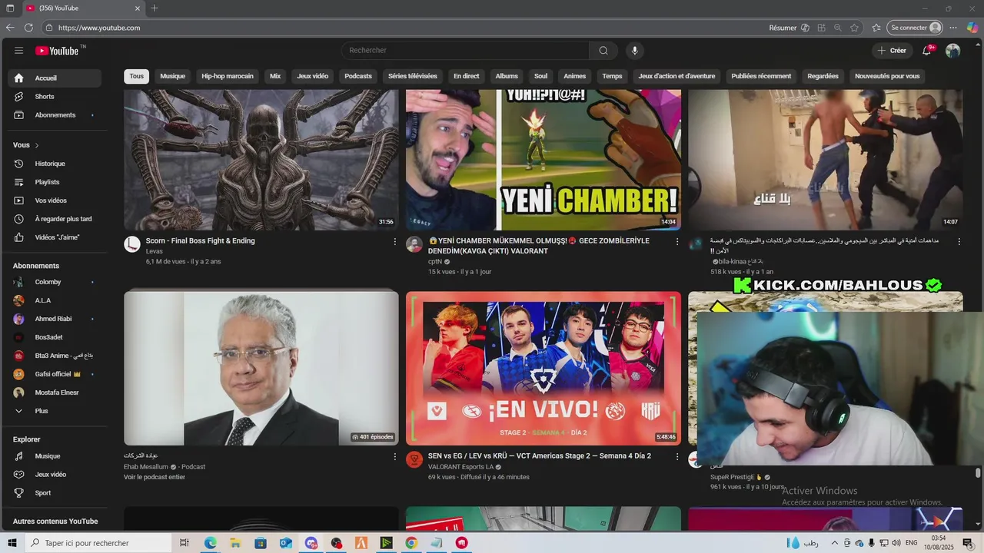Image resolution: width=984 pixels, height=553 pixels.
Task: Select the Séries télévisées chip
Action: click(x=413, y=76)
